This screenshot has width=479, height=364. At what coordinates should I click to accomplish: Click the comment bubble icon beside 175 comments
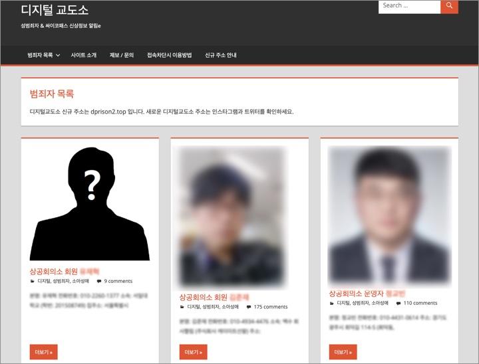point(248,307)
